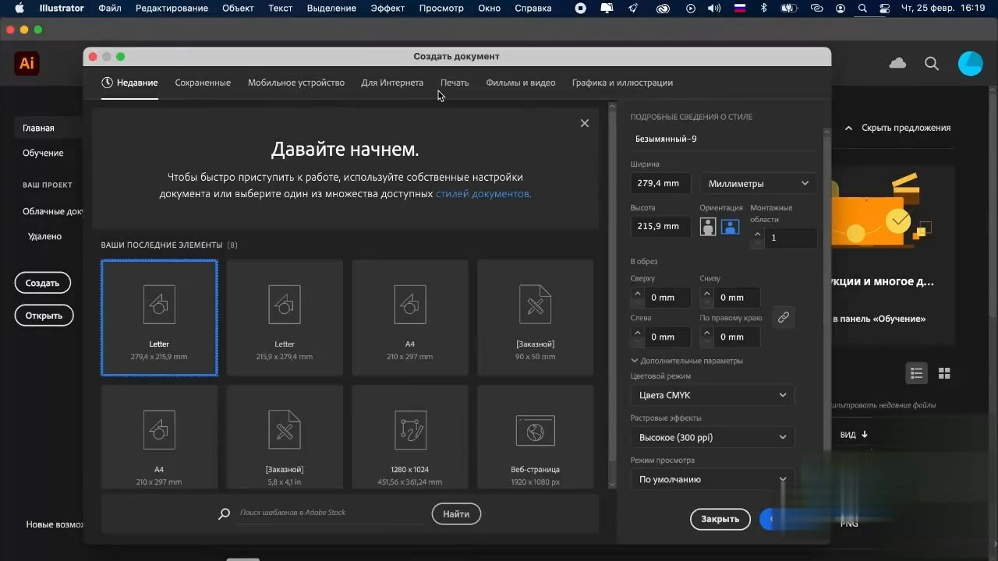
Task: Open the cloud sync status icon
Action: (x=897, y=63)
